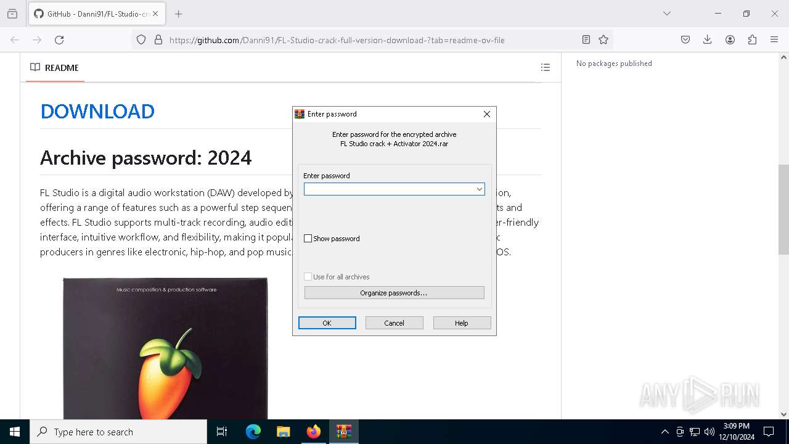This screenshot has width=789, height=444.
Task: Click the WinRAR icon in dialog title bar
Action: [300, 114]
